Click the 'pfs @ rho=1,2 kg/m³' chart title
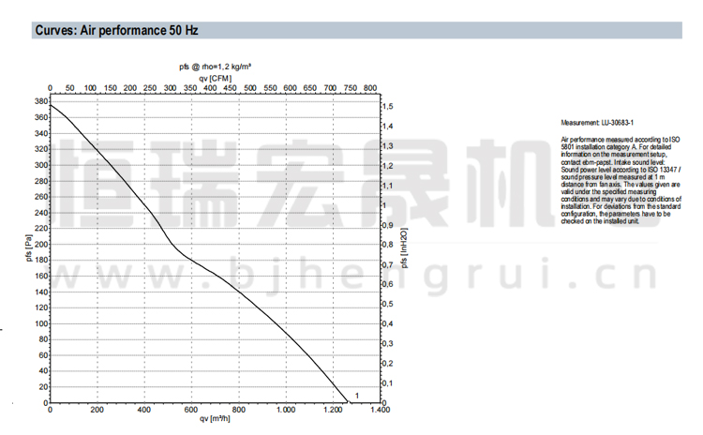Viewport: 703px width, 435px height. (x=215, y=67)
